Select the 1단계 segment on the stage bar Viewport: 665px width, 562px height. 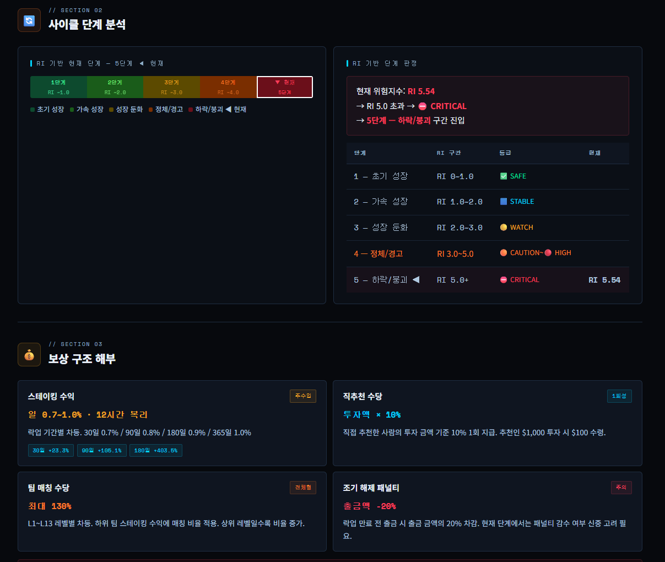[58, 87]
